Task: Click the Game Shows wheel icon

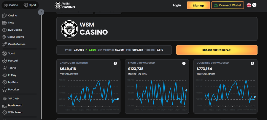Action: pyautogui.click(x=4, y=37)
